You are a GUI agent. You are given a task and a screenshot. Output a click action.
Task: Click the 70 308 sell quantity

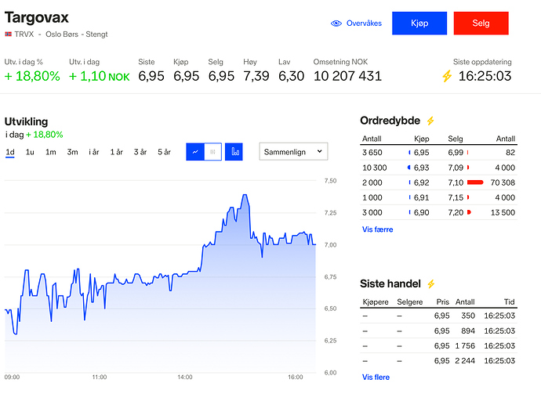[x=503, y=182]
